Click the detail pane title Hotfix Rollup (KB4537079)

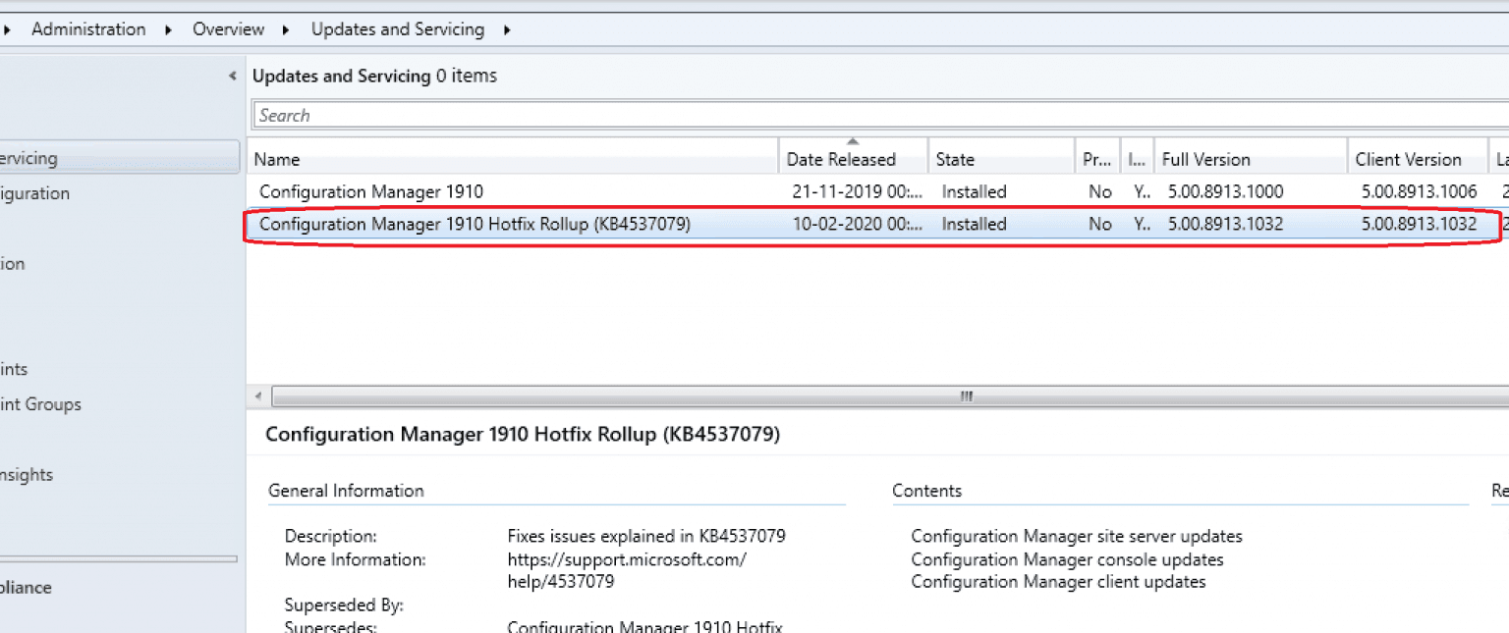(523, 434)
